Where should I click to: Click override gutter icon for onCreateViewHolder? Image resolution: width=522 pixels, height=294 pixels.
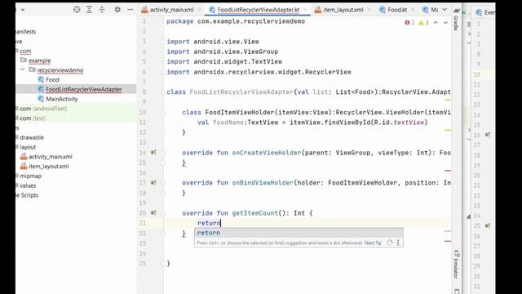(153, 153)
